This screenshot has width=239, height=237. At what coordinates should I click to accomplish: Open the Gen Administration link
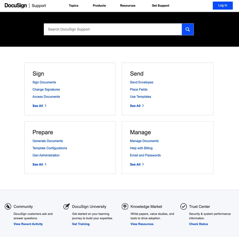[x=46, y=155]
